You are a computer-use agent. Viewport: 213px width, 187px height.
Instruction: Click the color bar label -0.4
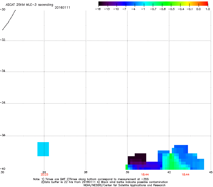point(181,9)
